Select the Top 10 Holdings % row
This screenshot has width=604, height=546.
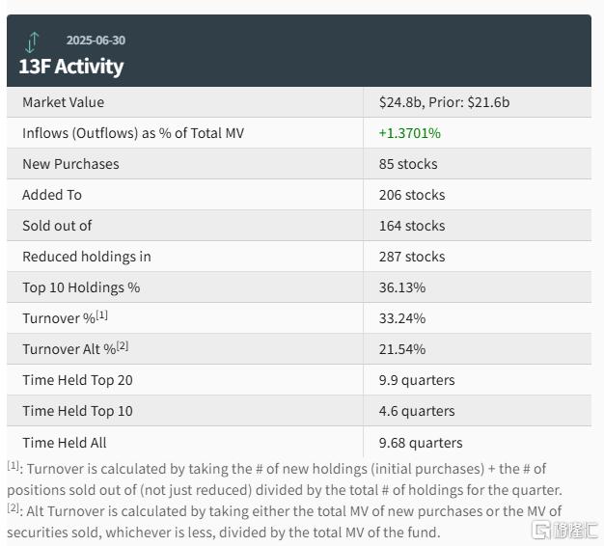[299, 287]
